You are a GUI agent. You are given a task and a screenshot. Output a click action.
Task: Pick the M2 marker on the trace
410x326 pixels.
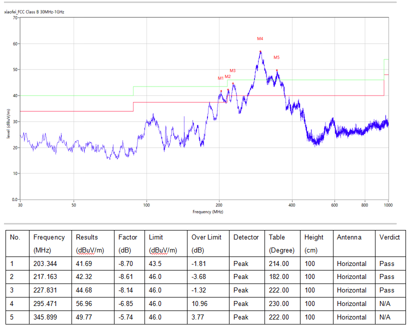[x=228, y=90]
